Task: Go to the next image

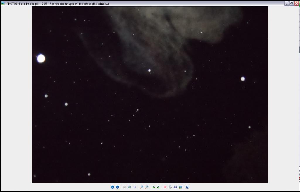Action: (118, 187)
